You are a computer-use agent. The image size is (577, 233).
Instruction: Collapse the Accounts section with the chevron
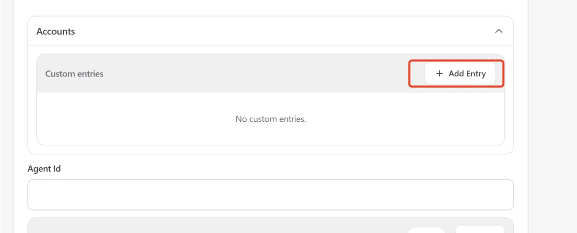pos(498,31)
